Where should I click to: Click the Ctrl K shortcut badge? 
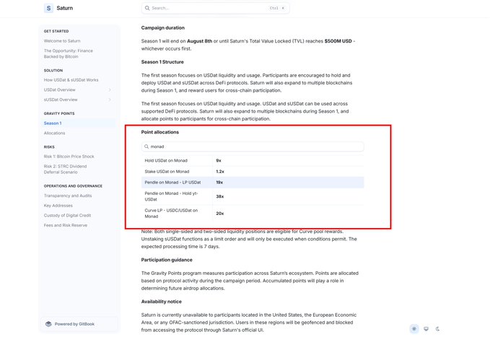click(x=277, y=8)
